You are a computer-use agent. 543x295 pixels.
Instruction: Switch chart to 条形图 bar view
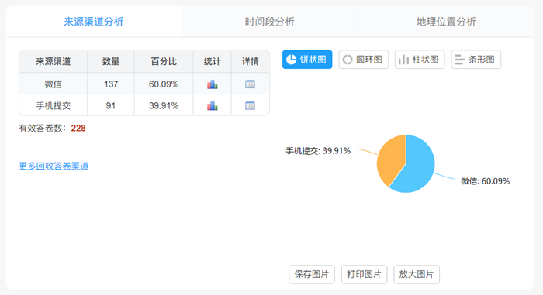476,60
